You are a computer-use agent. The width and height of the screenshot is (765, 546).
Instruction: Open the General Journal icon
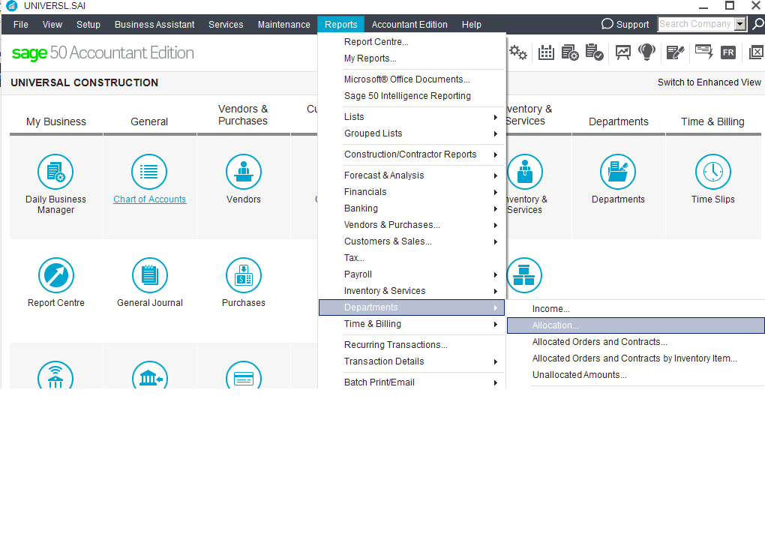[150, 275]
